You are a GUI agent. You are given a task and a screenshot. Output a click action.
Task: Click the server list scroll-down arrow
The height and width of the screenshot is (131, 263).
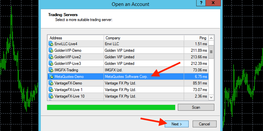(x=211, y=97)
